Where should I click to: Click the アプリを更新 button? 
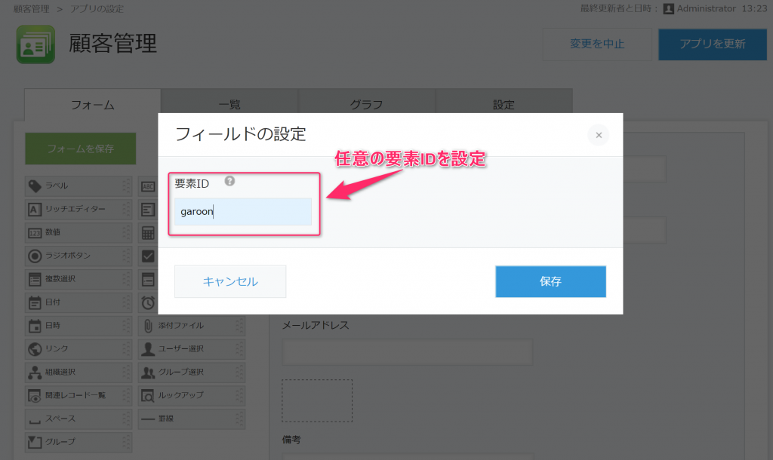[713, 44]
